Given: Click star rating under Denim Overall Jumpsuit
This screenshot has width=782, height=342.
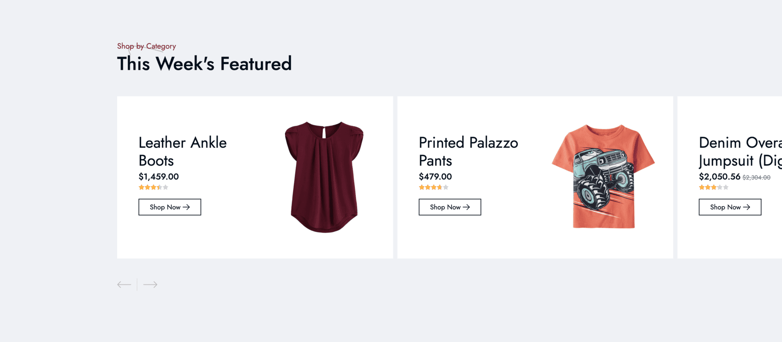Looking at the screenshot, I should coord(713,187).
